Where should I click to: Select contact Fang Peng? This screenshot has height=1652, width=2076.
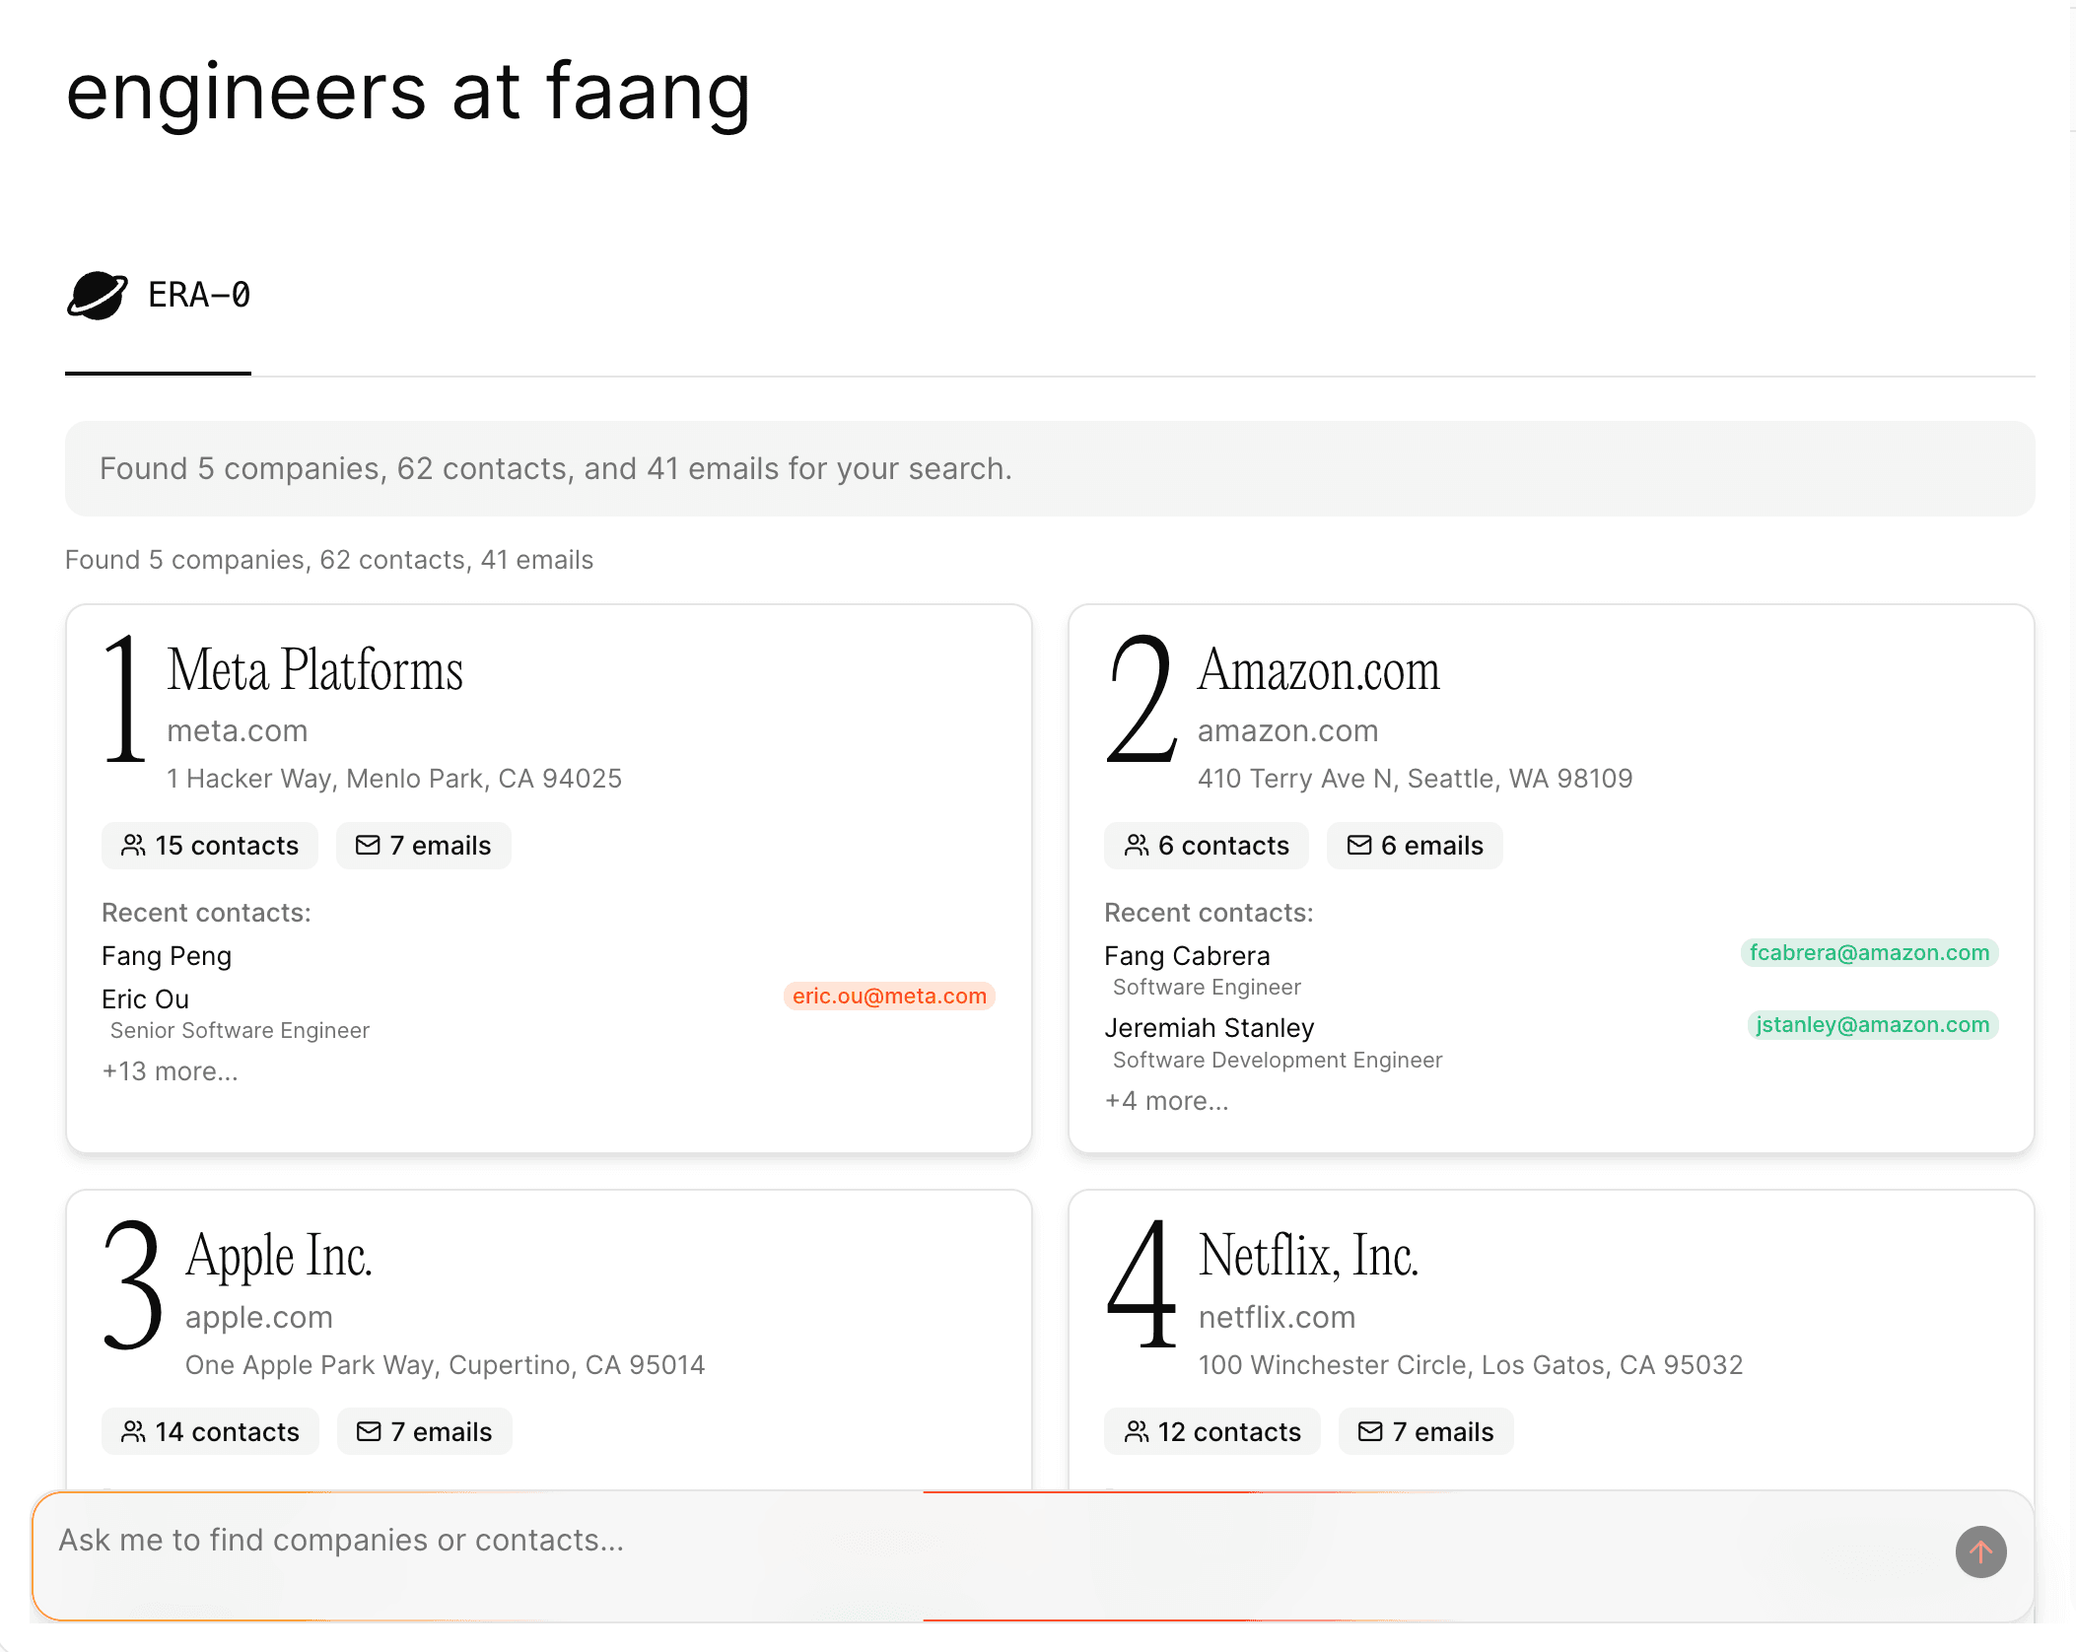167,956
